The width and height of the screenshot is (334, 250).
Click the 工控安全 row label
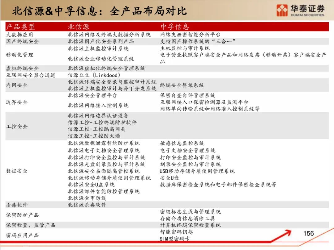click(x=17, y=127)
